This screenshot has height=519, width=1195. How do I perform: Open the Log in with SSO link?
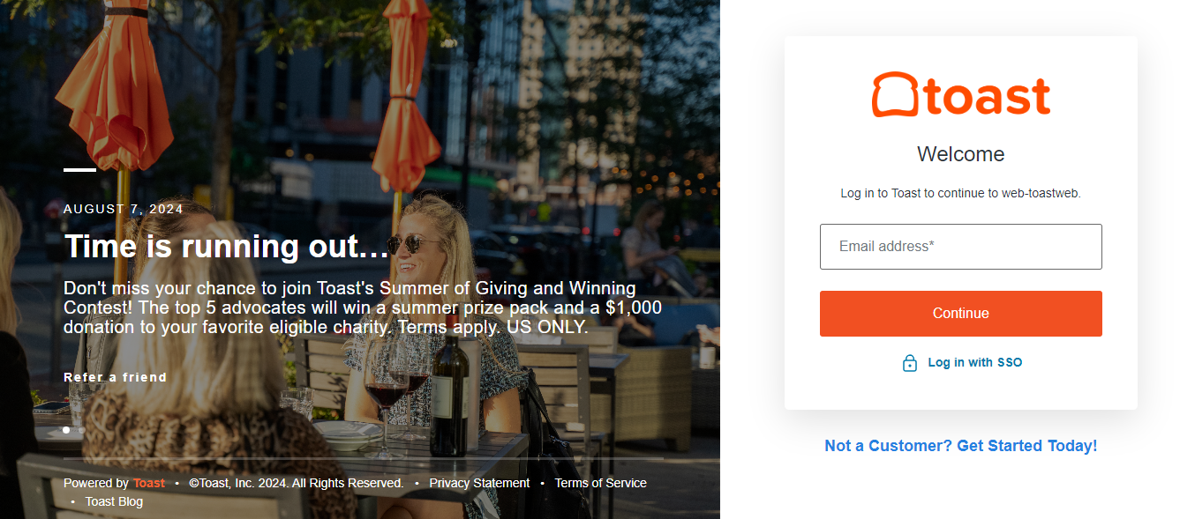click(x=974, y=363)
